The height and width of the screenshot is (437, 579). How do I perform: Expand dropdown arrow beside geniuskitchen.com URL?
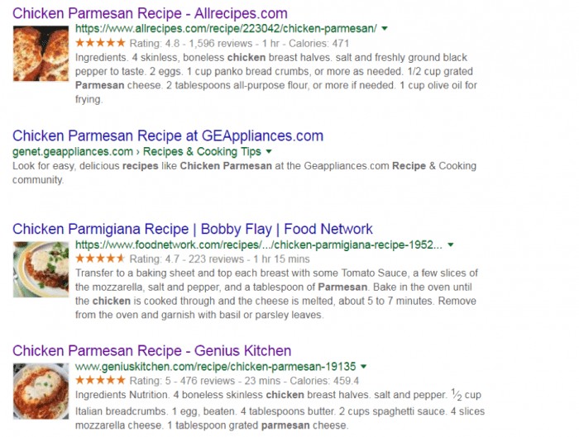point(364,367)
